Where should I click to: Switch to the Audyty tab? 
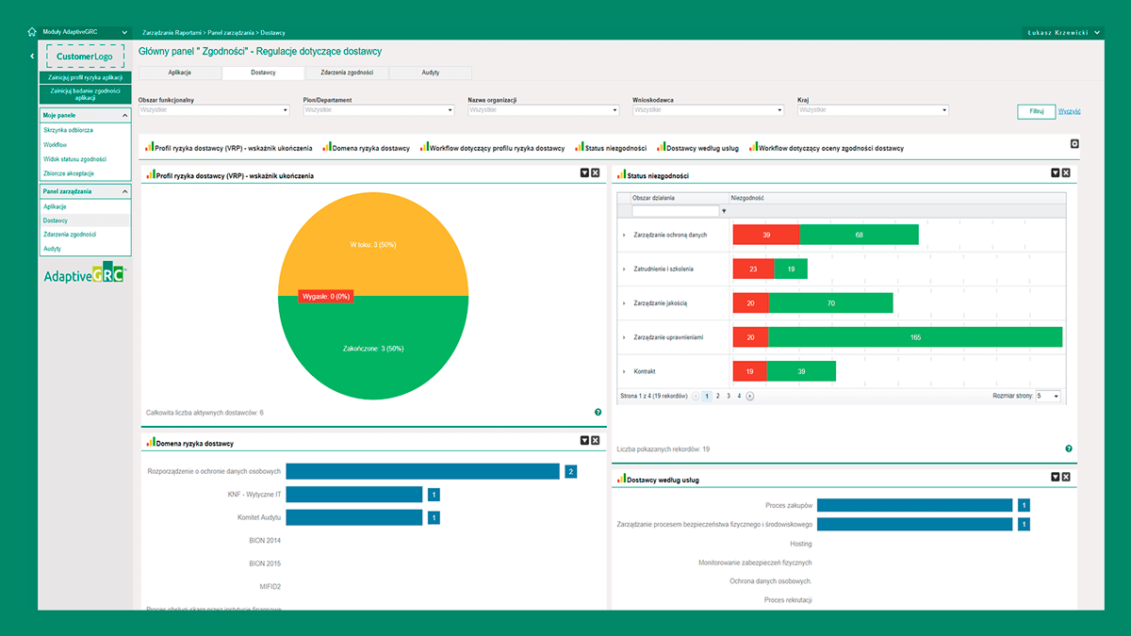[430, 73]
